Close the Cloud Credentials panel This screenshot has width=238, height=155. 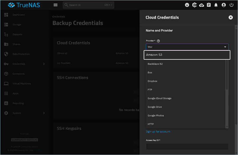[x=231, y=17]
